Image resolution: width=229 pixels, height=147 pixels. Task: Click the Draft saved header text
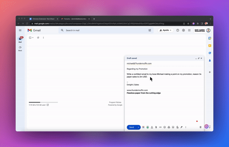pos(132,58)
